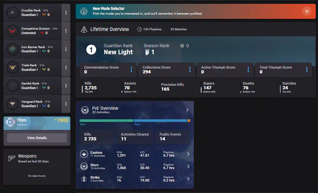318x193 pixels.
Task: Click the Story activity row label
Action: point(95,165)
